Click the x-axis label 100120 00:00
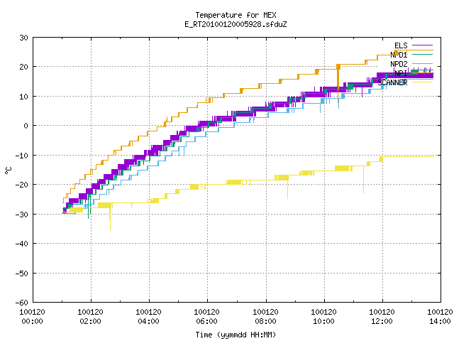This screenshot has height=341, width=454. tap(32, 317)
